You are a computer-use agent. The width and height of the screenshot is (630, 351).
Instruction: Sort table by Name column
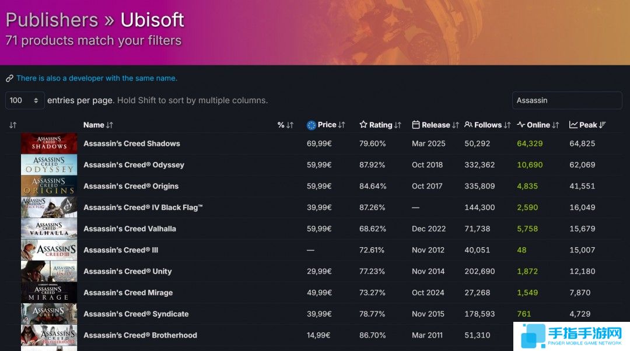point(98,125)
